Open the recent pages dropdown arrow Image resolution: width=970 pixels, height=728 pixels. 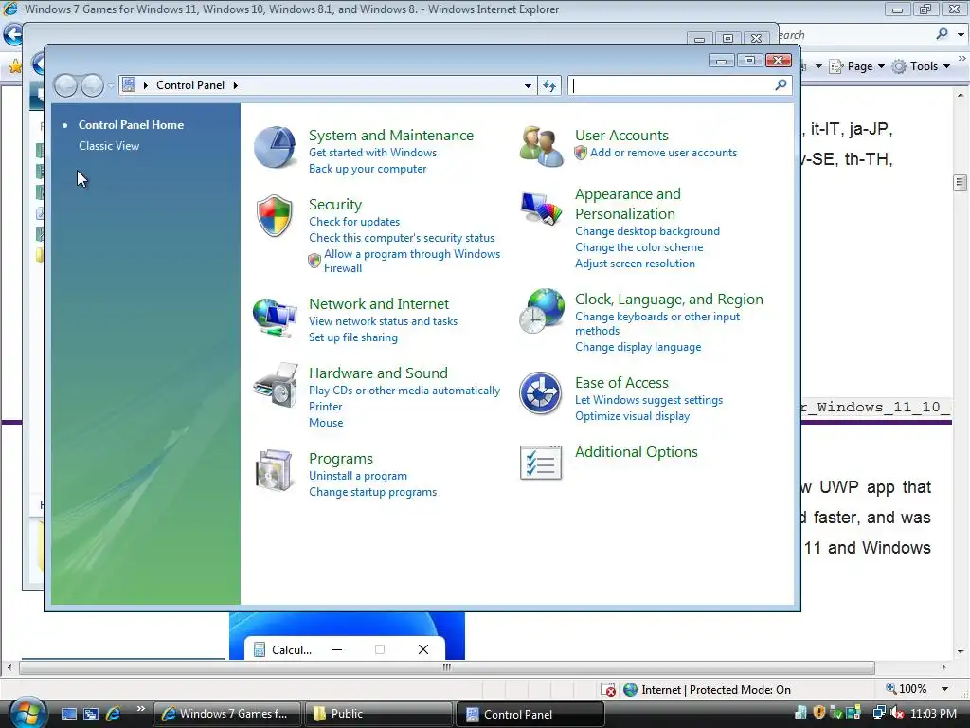(112, 86)
